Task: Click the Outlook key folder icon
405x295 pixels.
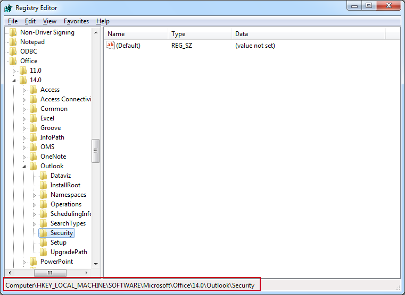Action: (x=34, y=166)
